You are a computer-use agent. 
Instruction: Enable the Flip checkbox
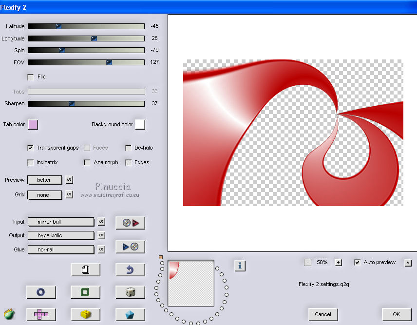click(x=31, y=77)
